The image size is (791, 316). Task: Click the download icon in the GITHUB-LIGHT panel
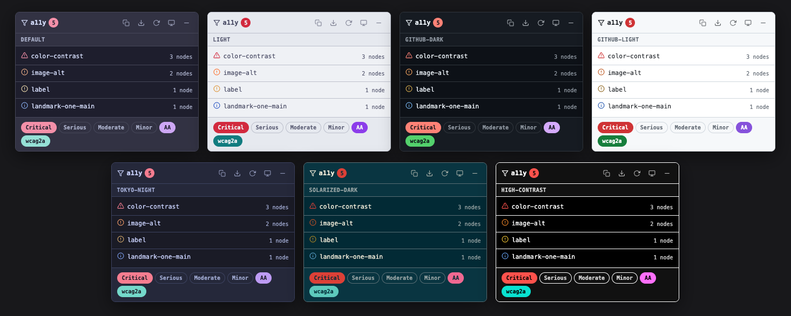click(x=718, y=23)
